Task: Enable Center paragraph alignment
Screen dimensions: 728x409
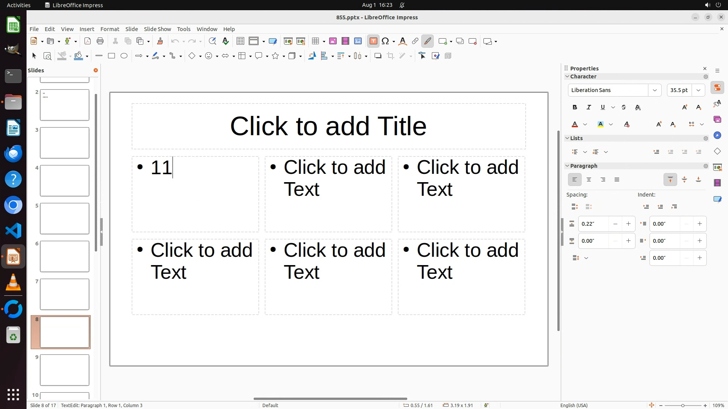Action: click(589, 180)
